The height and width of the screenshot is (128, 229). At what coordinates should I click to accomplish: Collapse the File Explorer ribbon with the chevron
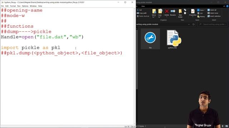(x=224, y=6)
